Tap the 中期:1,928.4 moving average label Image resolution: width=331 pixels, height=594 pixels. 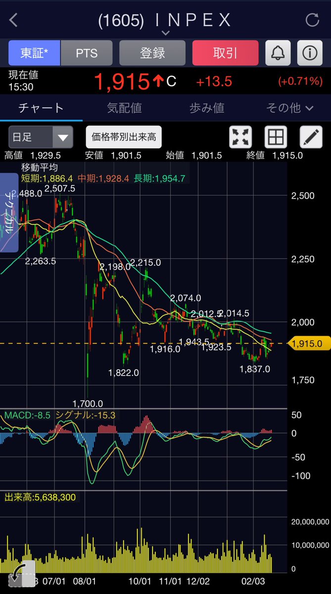(102, 178)
